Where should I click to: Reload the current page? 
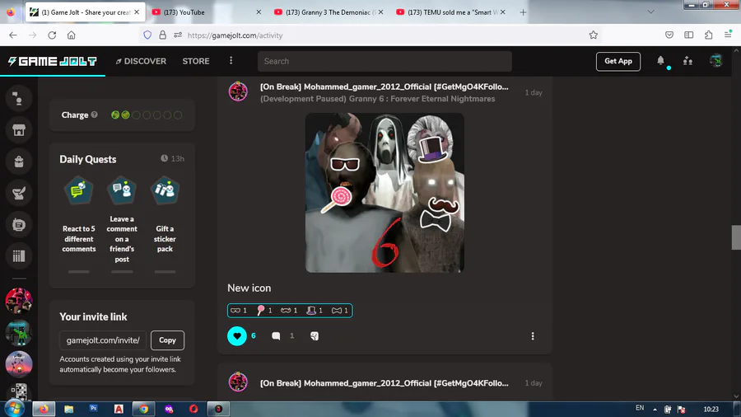[x=52, y=35]
